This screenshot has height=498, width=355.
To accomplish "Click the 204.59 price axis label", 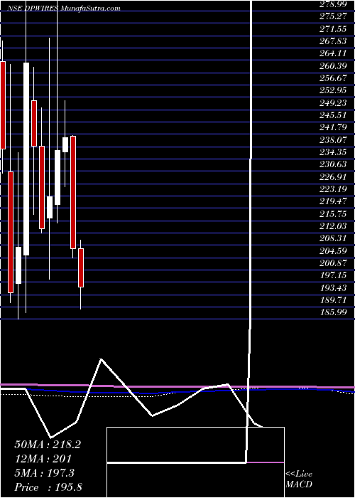I will tap(332, 250).
